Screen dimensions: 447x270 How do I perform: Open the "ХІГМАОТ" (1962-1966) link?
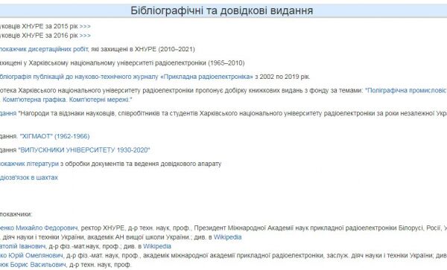tap(54, 136)
